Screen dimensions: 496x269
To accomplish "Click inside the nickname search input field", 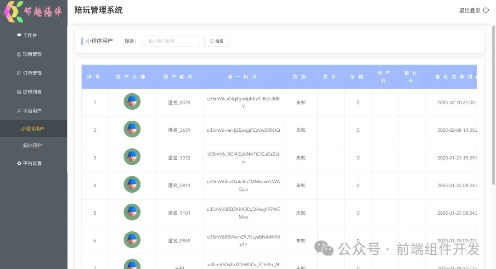I will pos(170,41).
